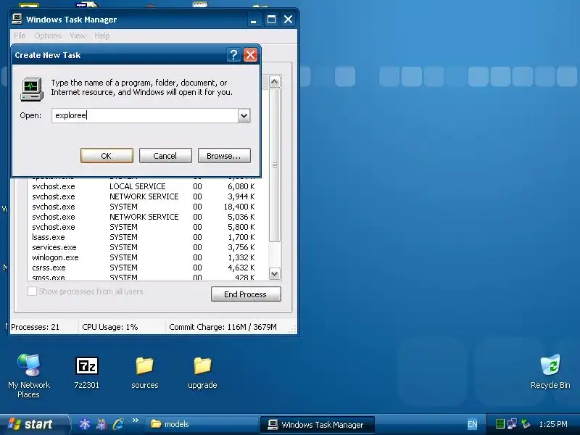Click the computer icon in Create New Task

point(32,89)
